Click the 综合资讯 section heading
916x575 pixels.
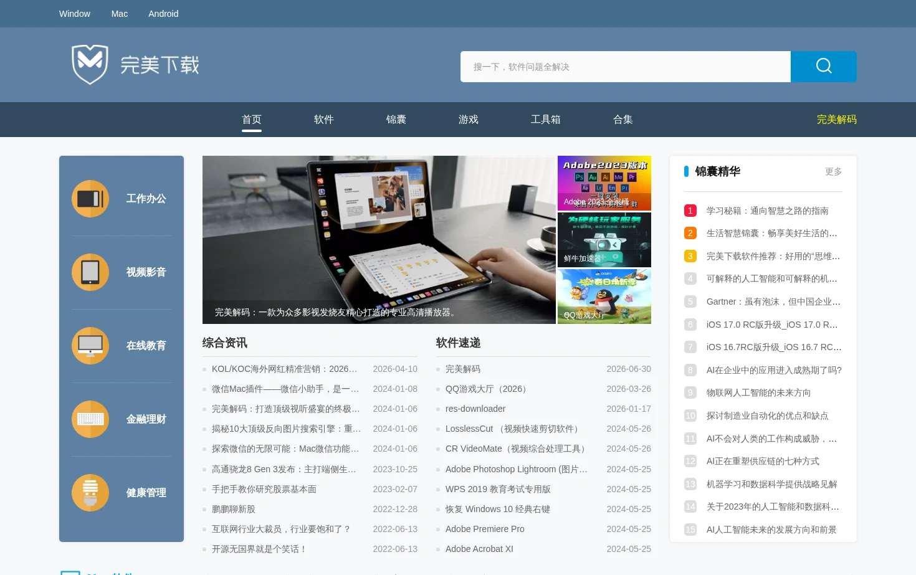[225, 343]
